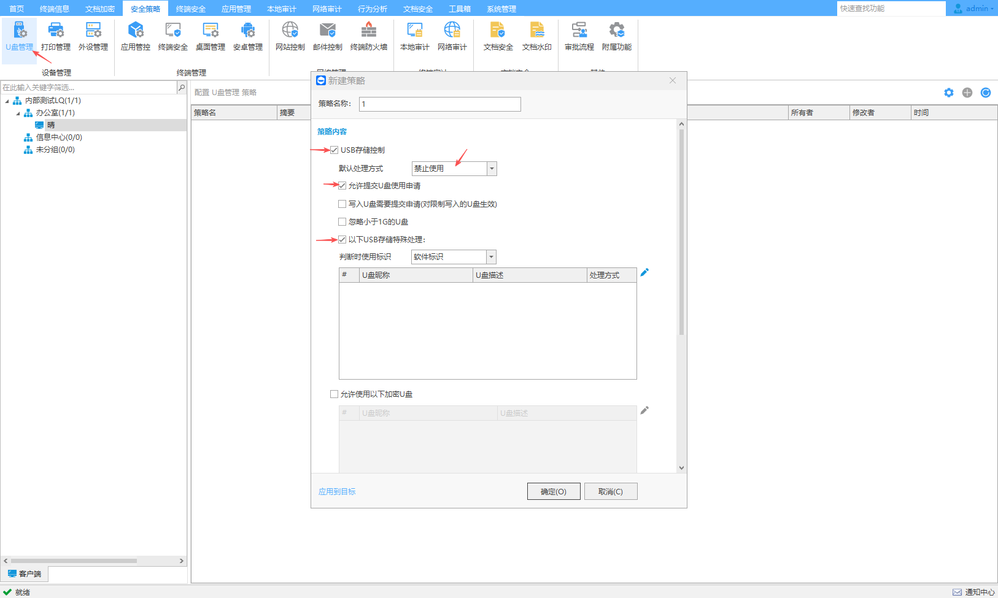The height and width of the screenshot is (598, 998).
Task: Click the 确定(O) button
Action: coord(553,491)
